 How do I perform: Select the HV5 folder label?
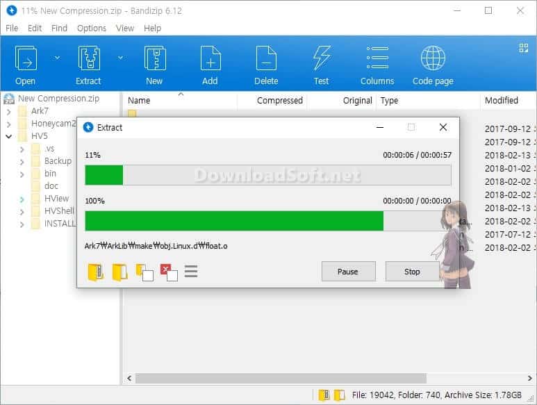40,136
